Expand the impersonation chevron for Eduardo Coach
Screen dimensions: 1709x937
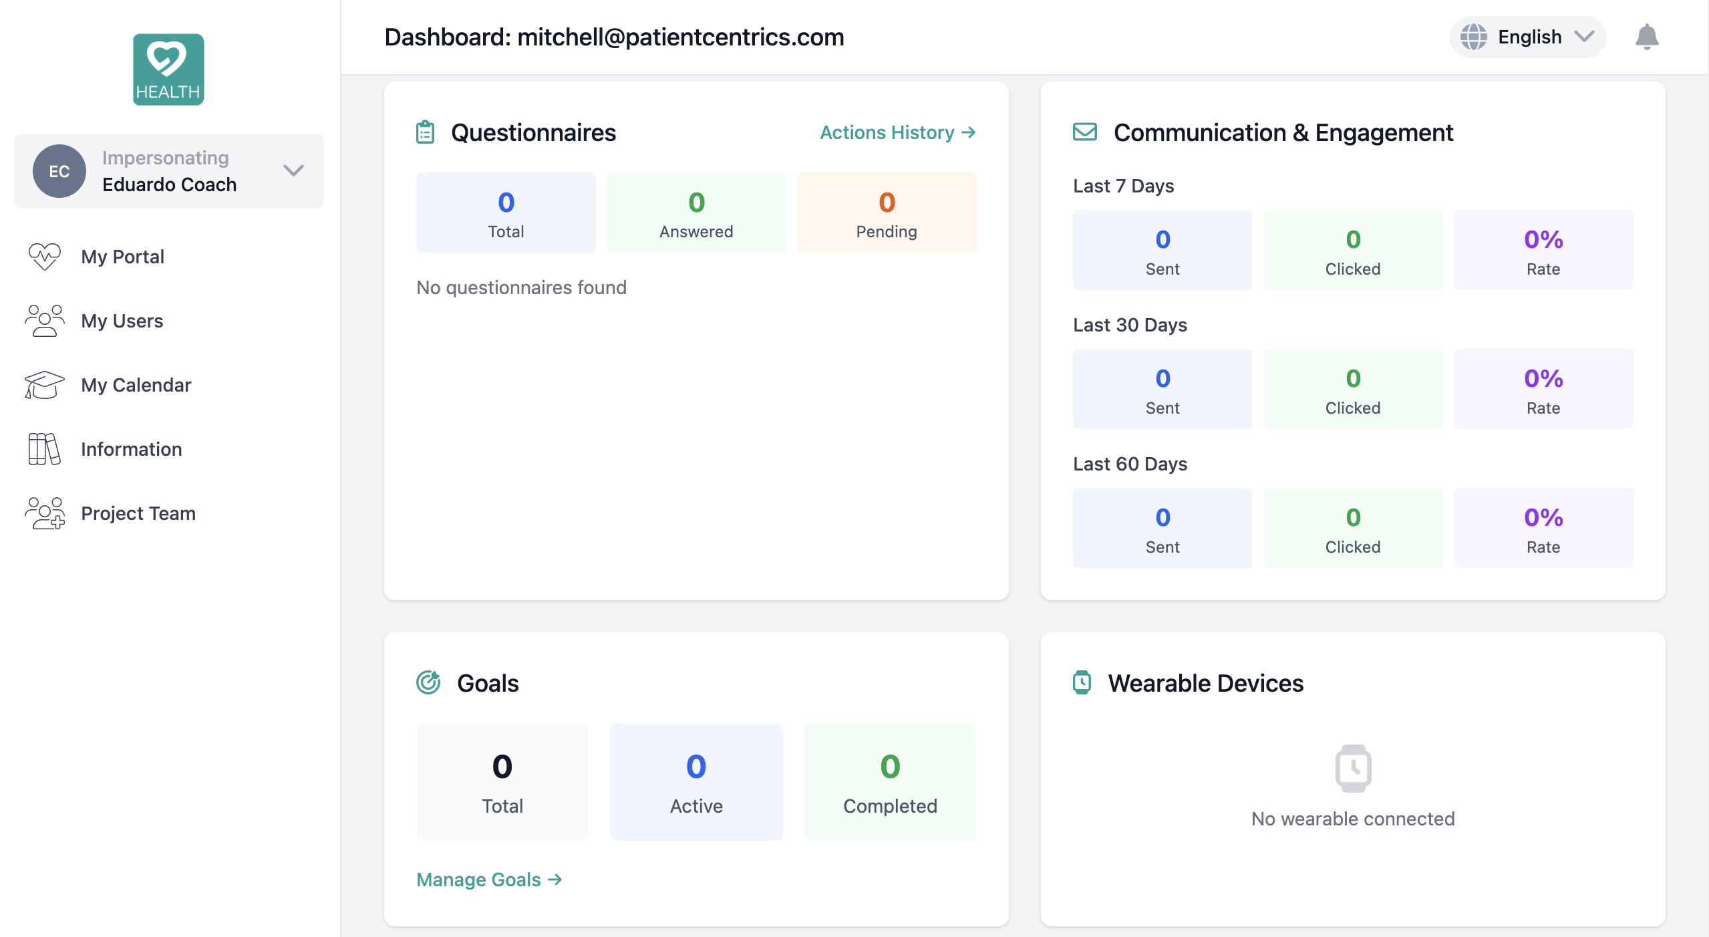[292, 170]
